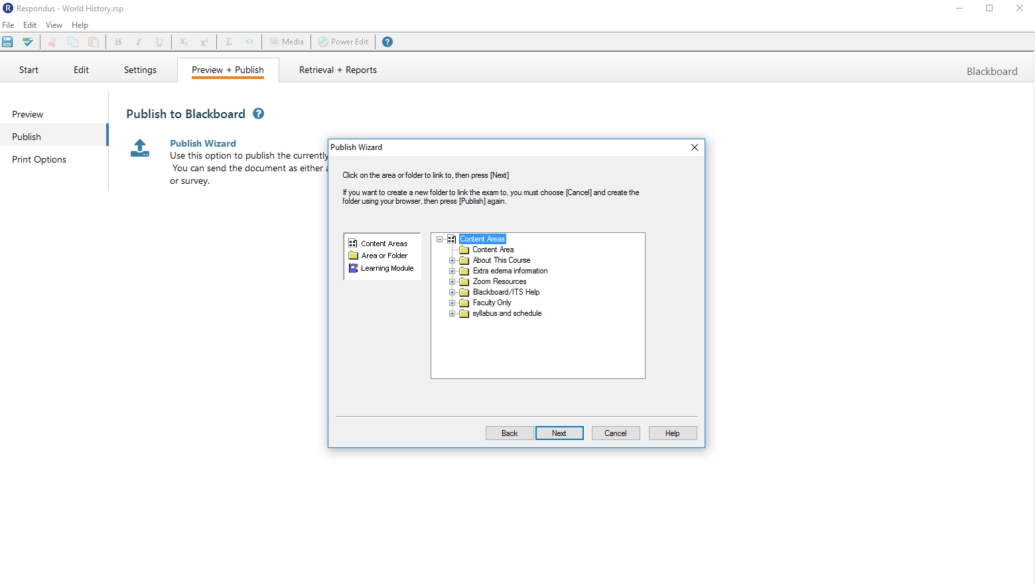Click the Save icon in toolbar
This screenshot has height=584, width=1035.
click(x=8, y=42)
